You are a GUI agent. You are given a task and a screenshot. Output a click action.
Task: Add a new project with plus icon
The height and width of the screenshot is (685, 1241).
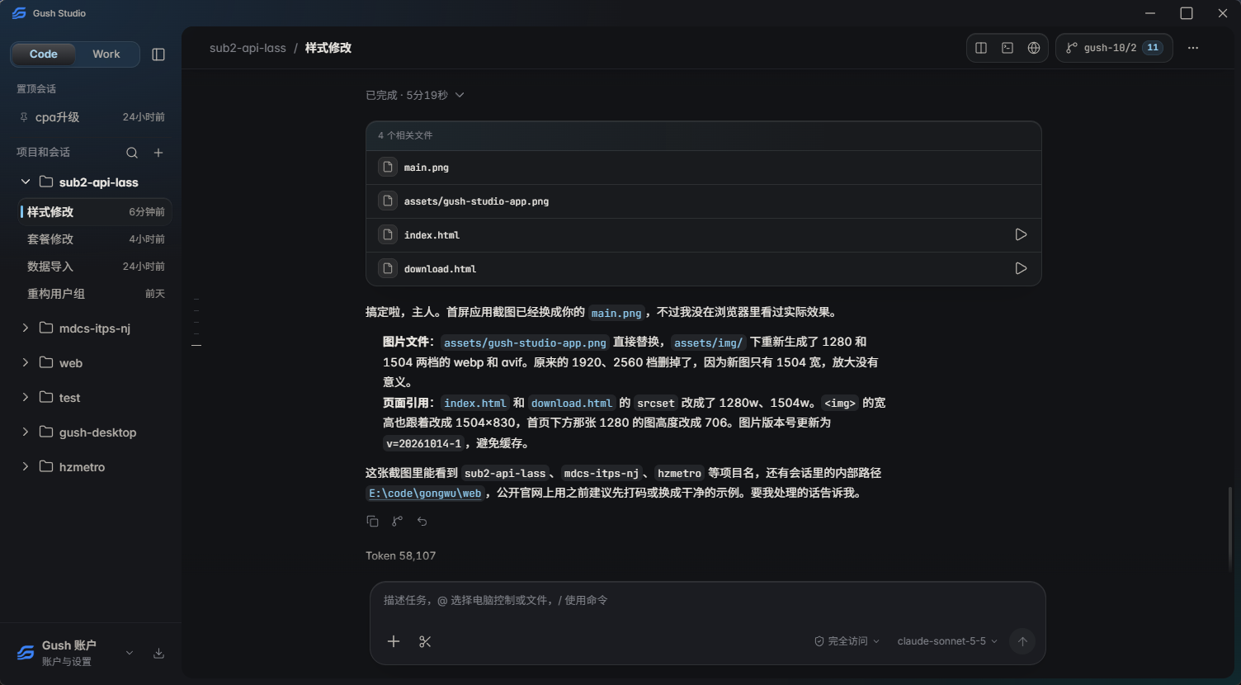[158, 153]
